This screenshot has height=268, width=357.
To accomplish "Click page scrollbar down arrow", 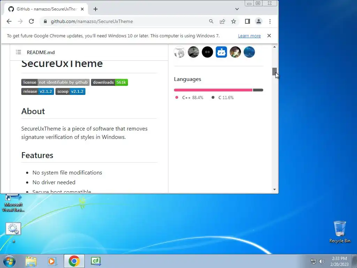I will (274, 189).
